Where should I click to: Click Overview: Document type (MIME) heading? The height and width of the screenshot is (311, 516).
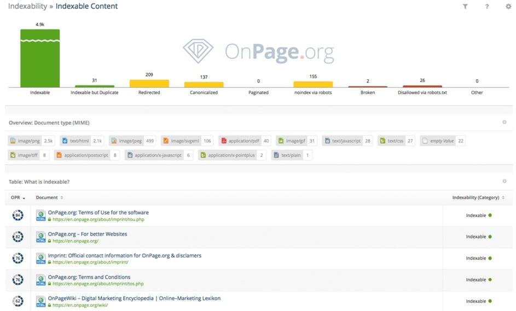pyautogui.click(x=49, y=122)
